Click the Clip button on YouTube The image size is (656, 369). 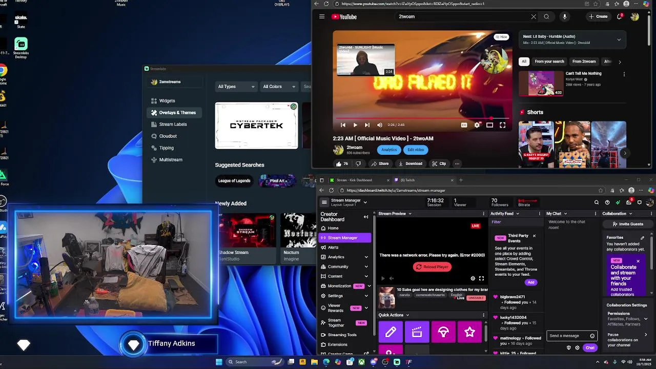pyautogui.click(x=439, y=163)
